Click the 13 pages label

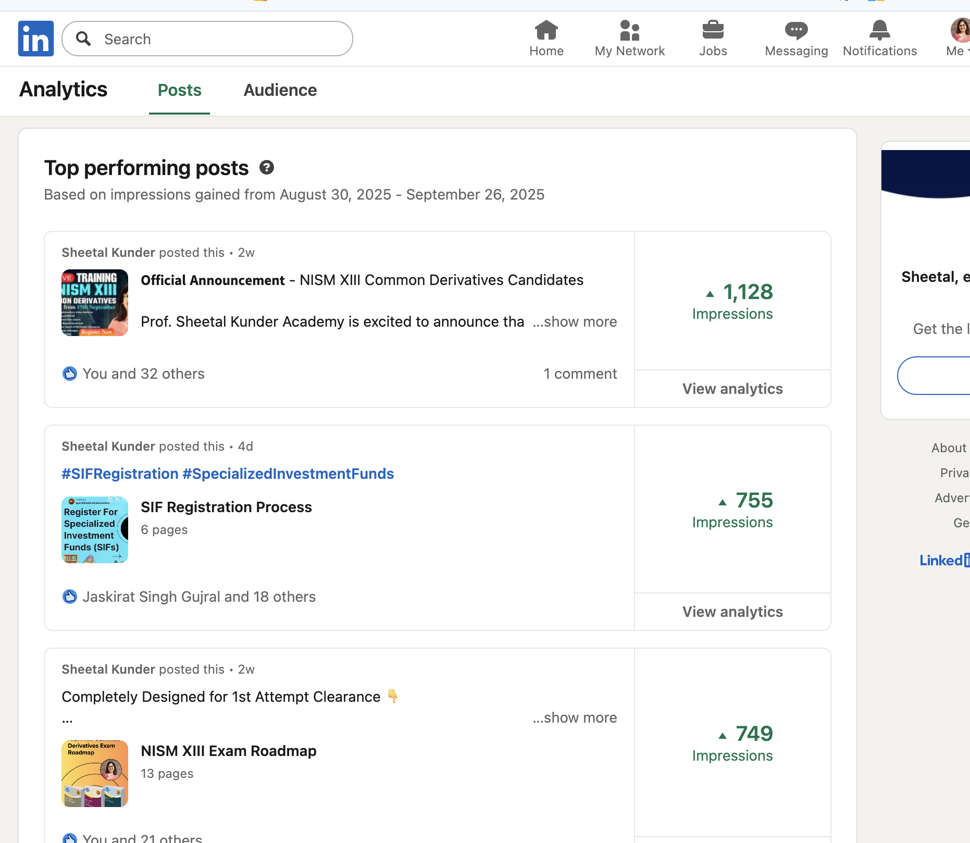[167, 774]
